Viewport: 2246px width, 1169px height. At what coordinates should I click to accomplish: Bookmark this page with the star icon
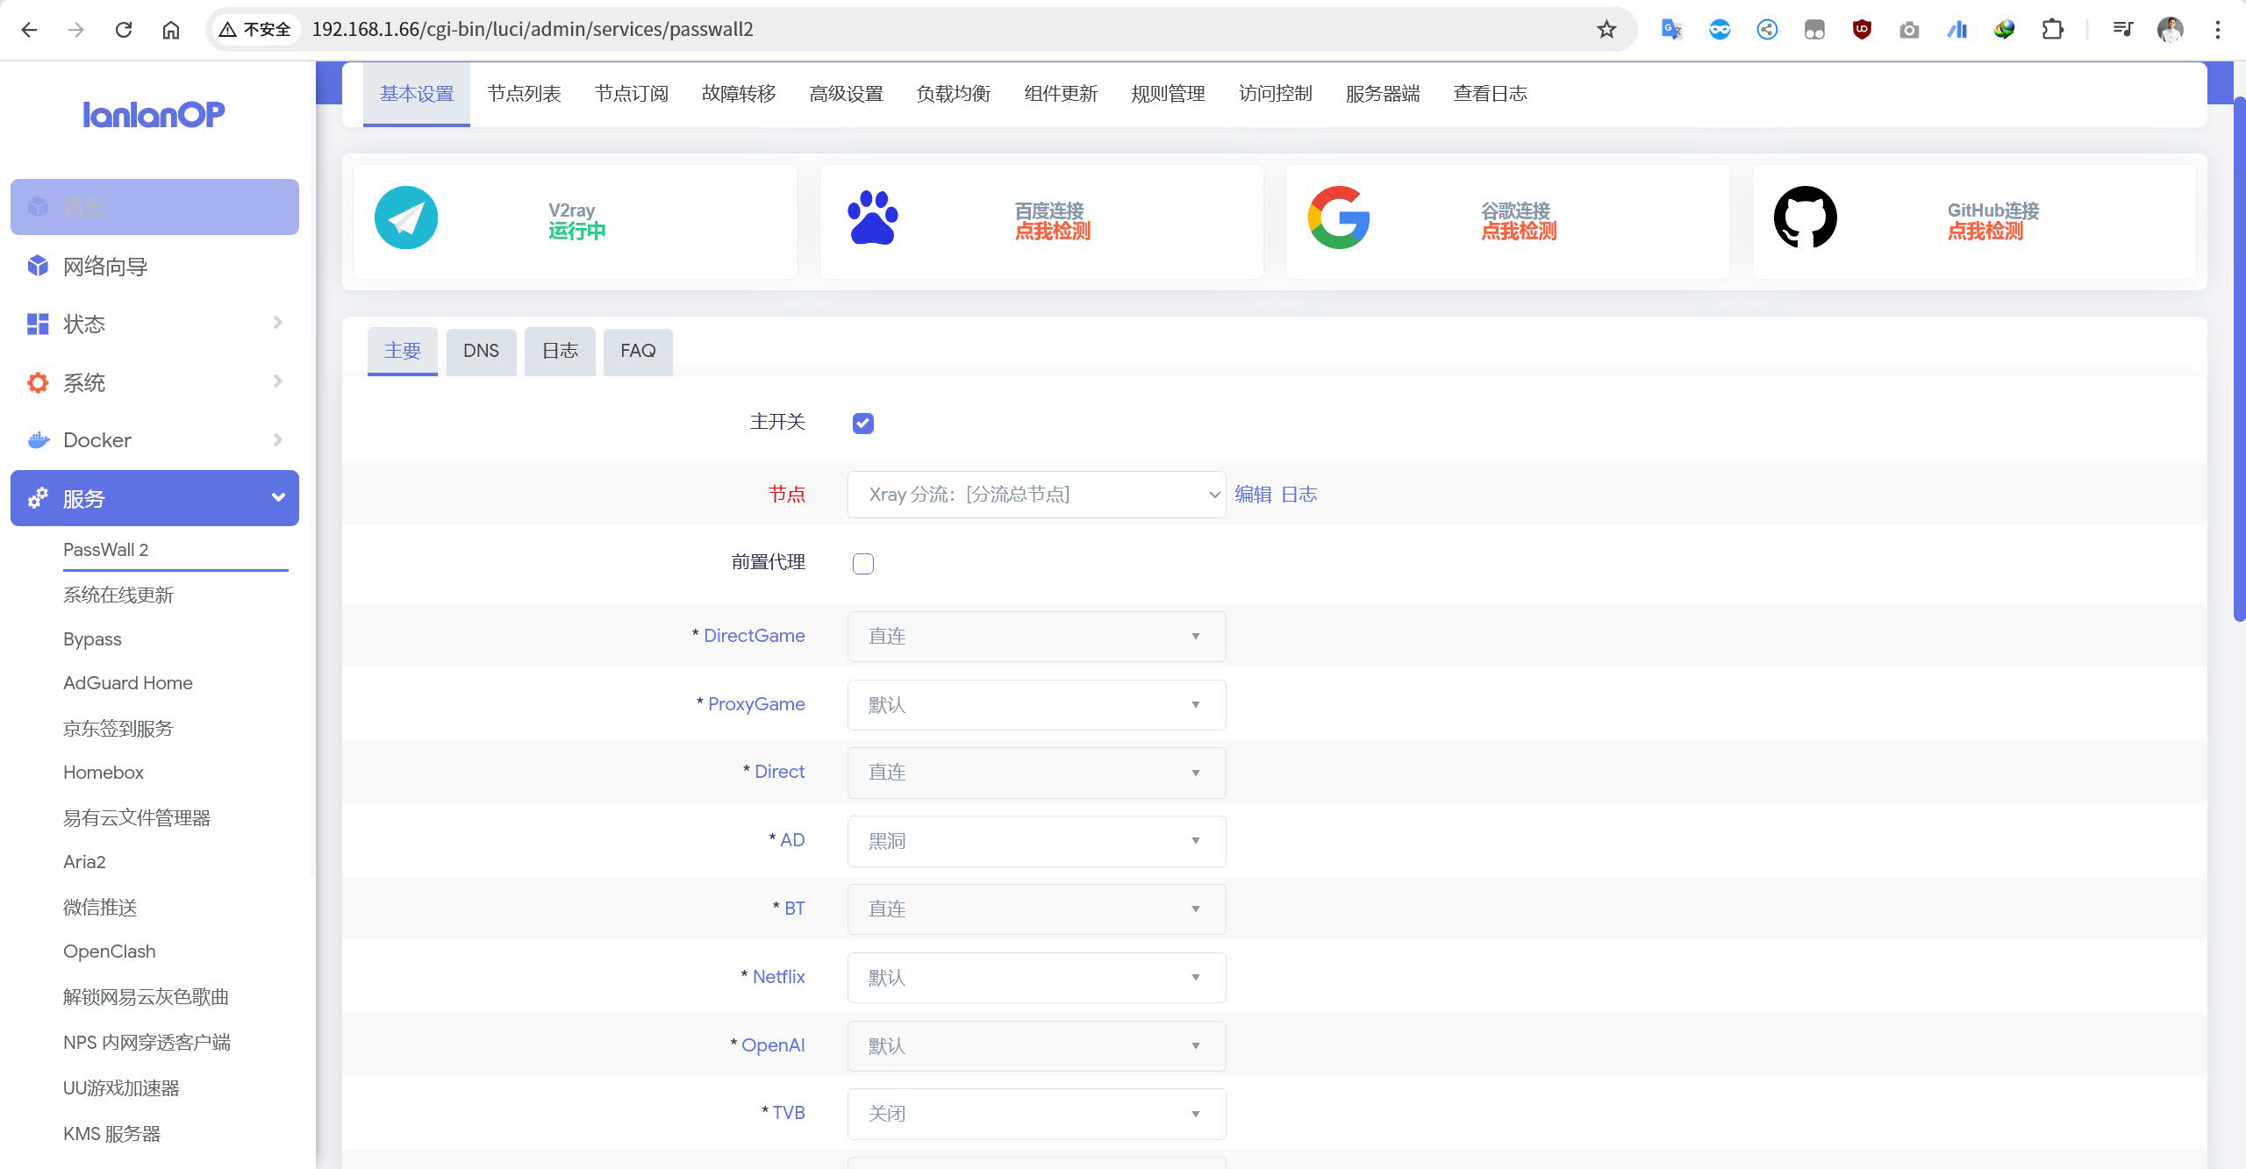click(x=1606, y=30)
